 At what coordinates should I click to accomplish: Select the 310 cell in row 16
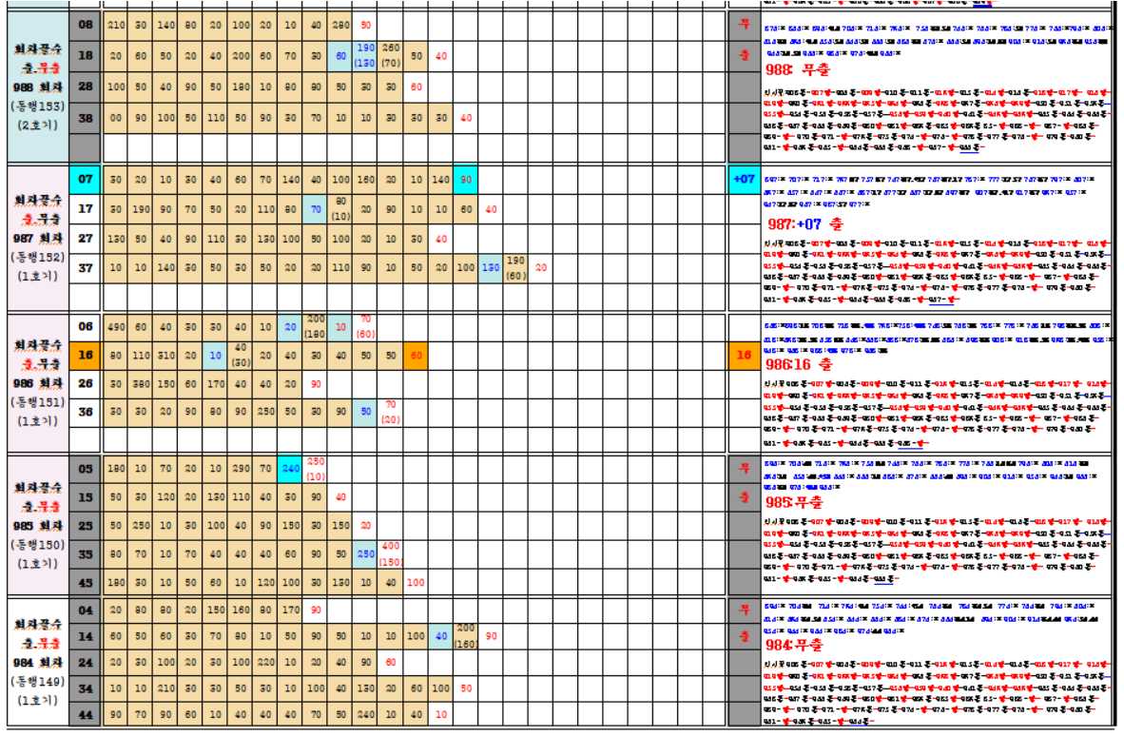165,355
